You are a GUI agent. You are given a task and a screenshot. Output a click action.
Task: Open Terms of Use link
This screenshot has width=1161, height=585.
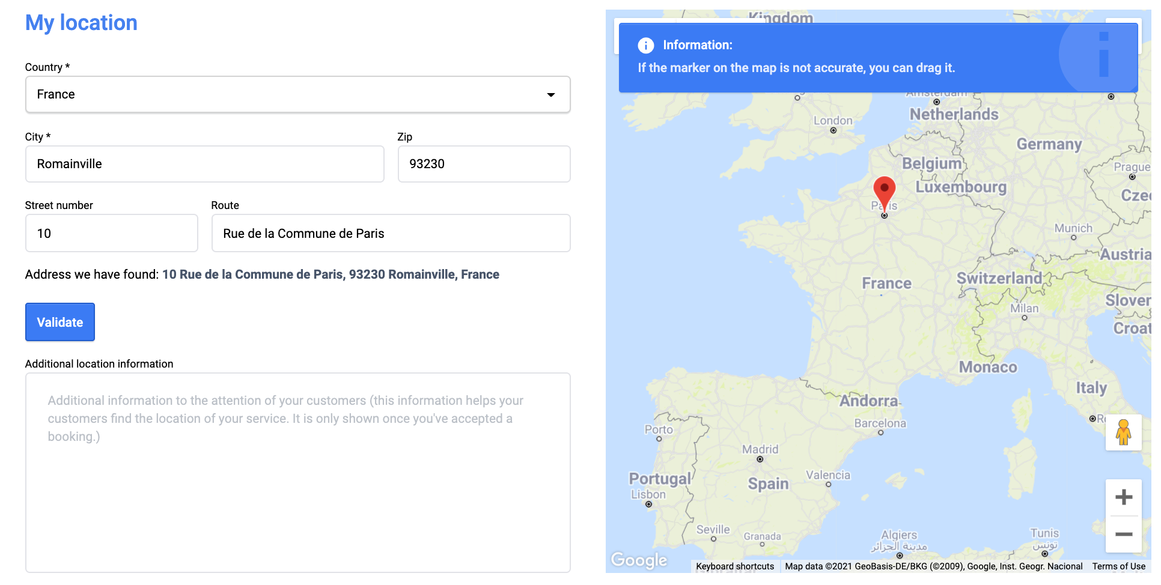pyautogui.click(x=1118, y=566)
